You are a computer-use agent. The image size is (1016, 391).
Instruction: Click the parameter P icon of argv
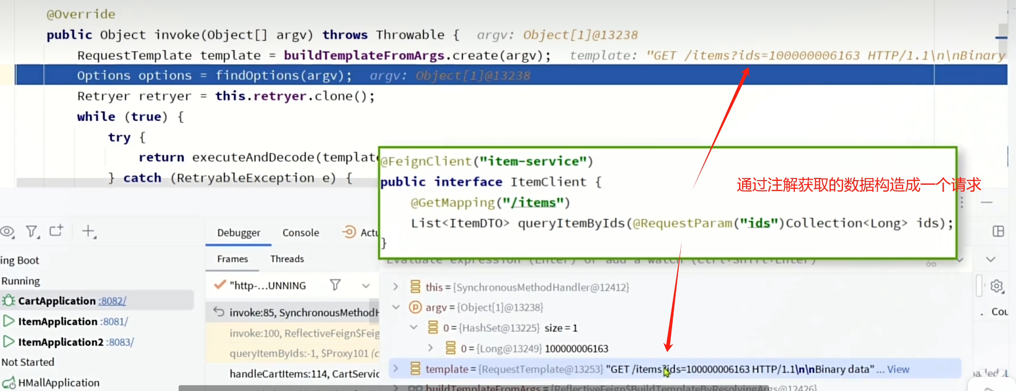(415, 307)
